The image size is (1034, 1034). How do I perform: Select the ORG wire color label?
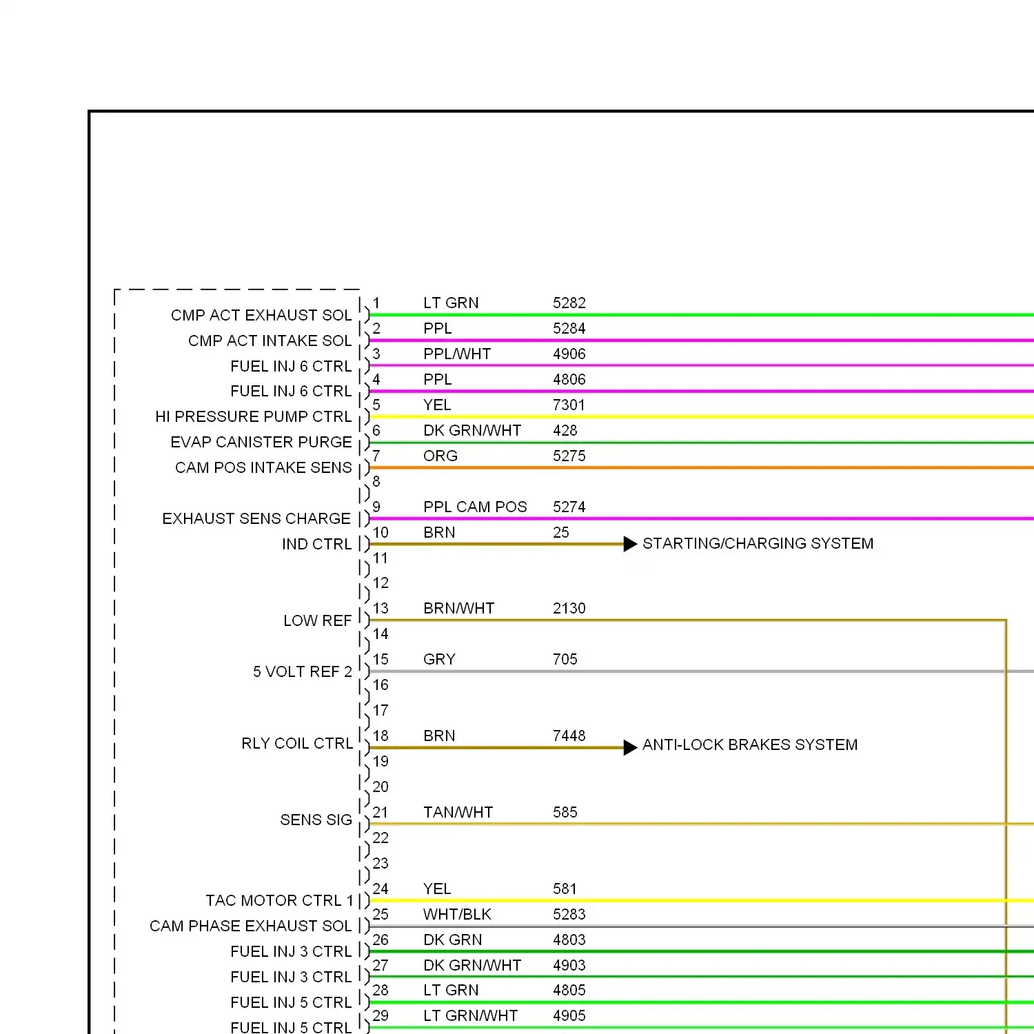coord(440,456)
